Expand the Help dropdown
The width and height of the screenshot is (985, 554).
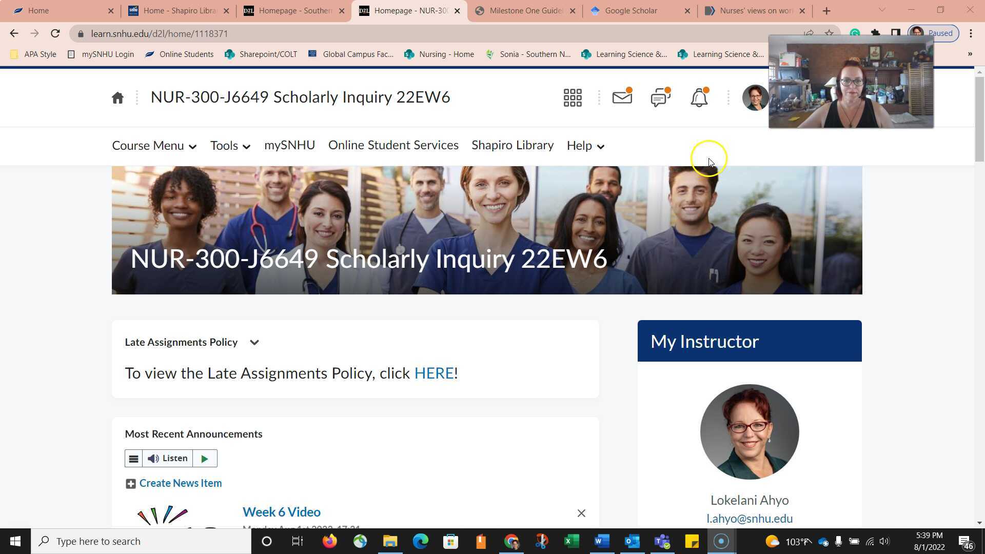(585, 146)
